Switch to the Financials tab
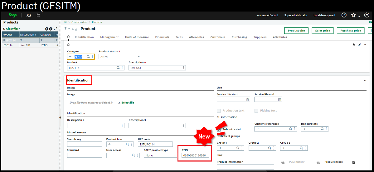 pos(162,37)
